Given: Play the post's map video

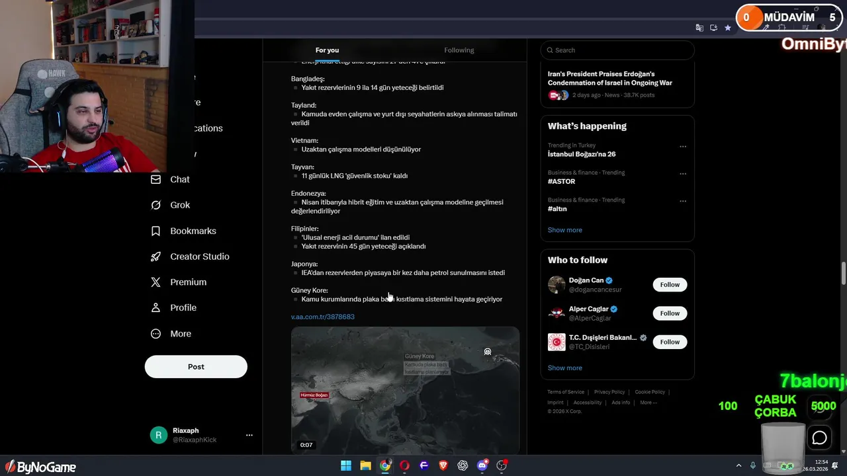Looking at the screenshot, I should tap(405, 390).
